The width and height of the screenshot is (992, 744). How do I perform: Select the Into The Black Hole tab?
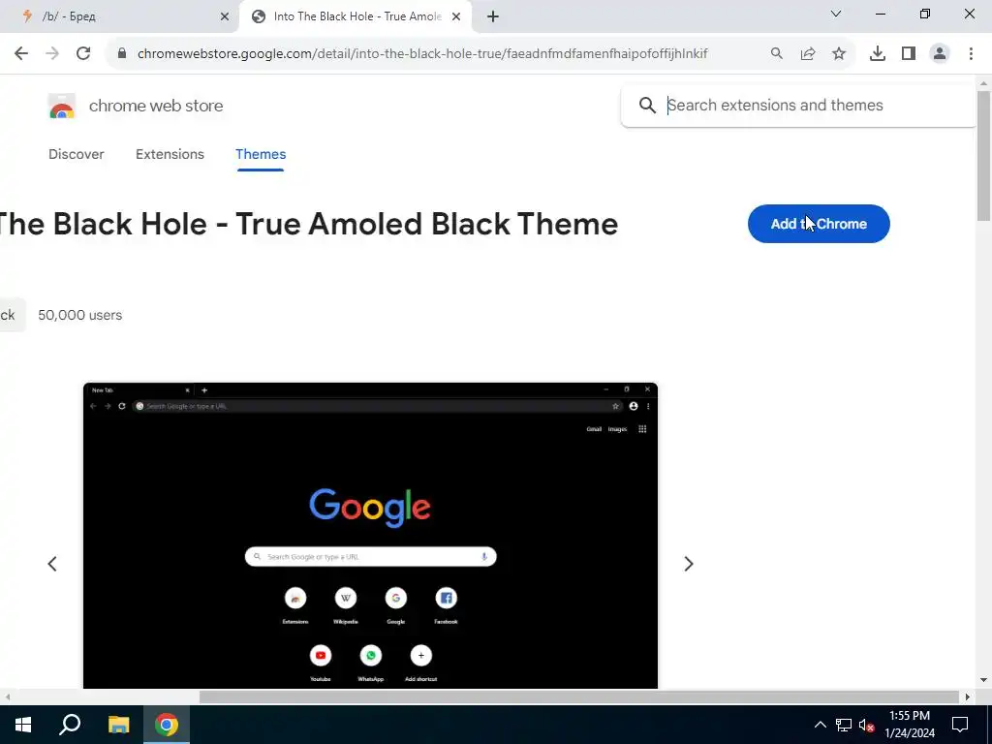tap(356, 16)
